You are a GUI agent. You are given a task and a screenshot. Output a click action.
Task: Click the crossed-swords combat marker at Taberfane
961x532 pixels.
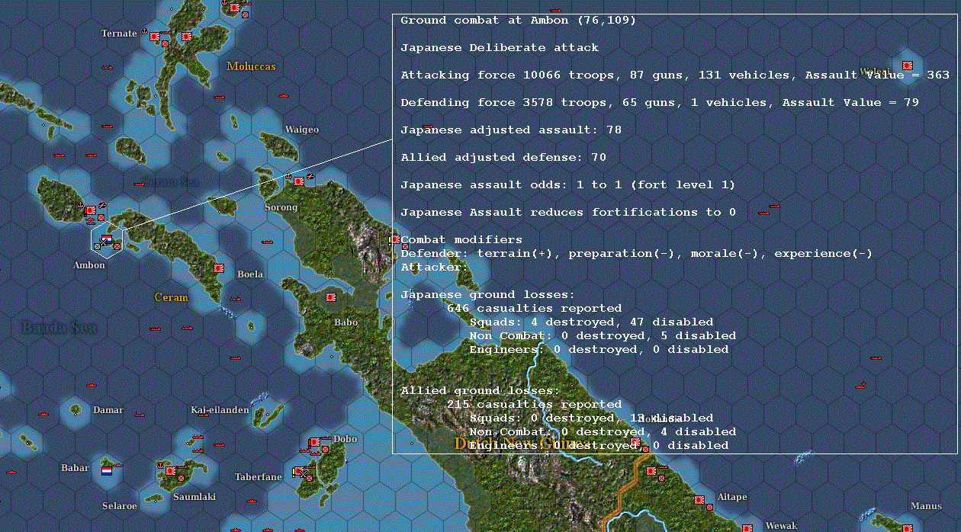point(303,474)
